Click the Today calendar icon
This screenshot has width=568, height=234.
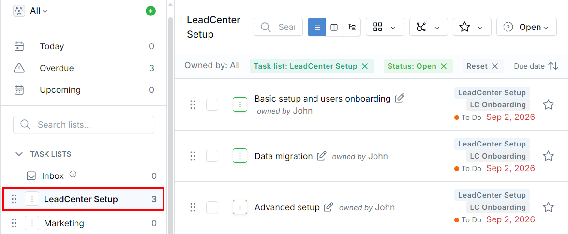click(19, 46)
